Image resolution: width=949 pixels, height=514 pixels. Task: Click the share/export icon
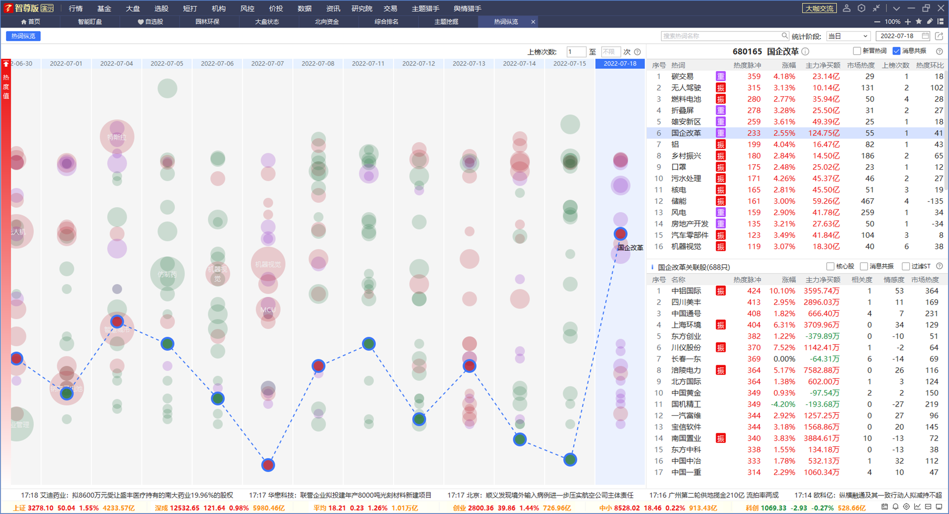point(939,36)
